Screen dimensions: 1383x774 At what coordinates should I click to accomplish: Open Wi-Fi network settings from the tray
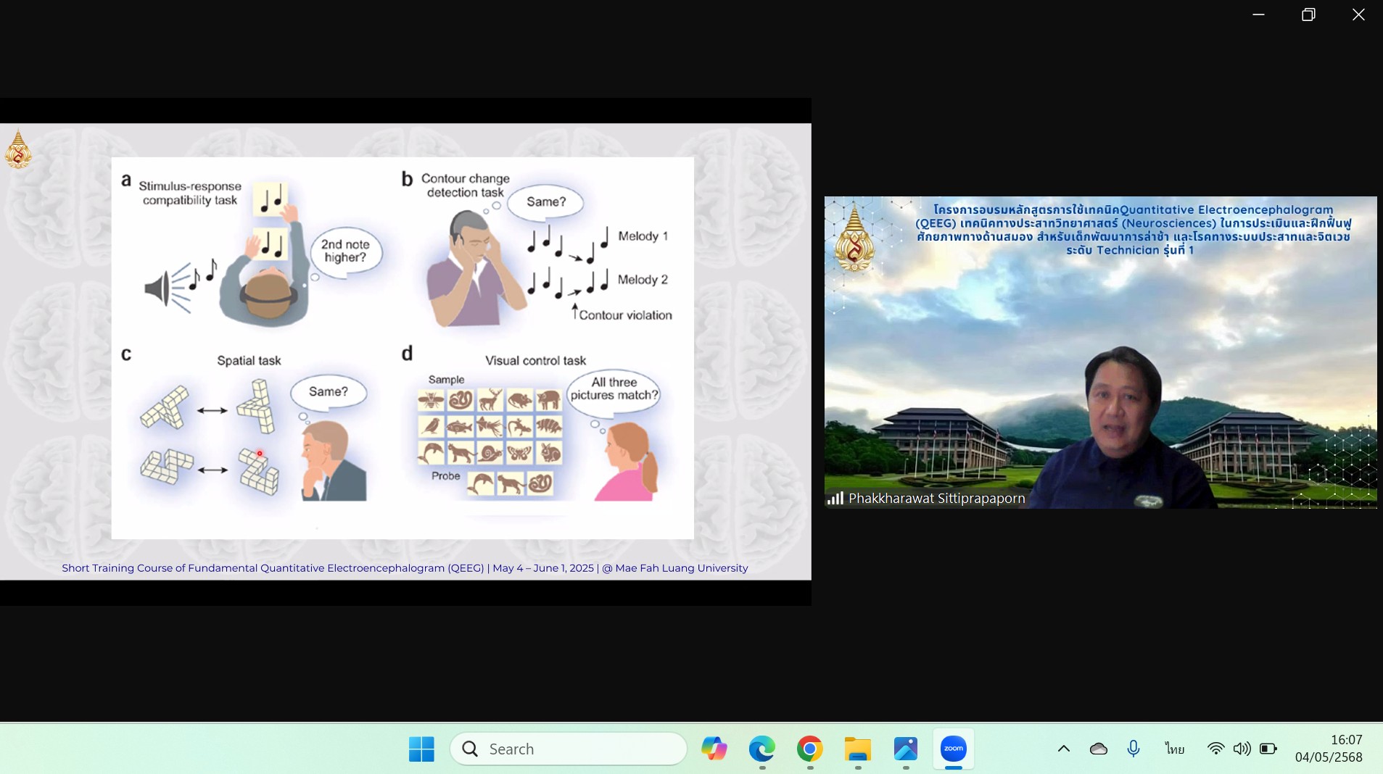pyautogui.click(x=1215, y=749)
